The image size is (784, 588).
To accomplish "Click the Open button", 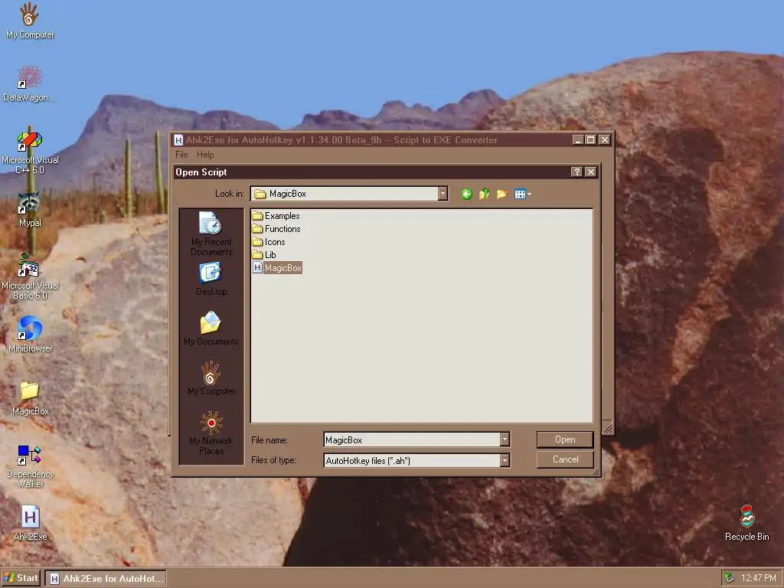I will (x=565, y=439).
